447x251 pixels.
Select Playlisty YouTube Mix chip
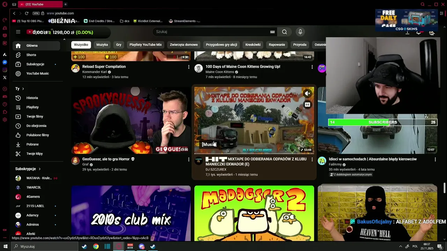pyautogui.click(x=146, y=45)
